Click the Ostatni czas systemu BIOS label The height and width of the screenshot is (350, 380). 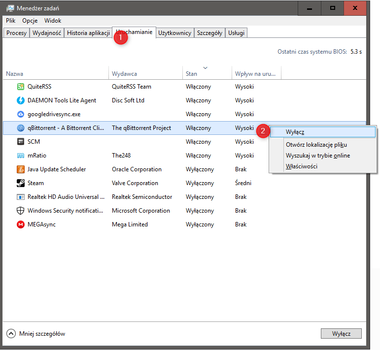tap(312, 52)
